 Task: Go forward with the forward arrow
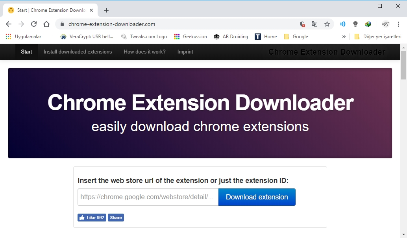(21, 24)
